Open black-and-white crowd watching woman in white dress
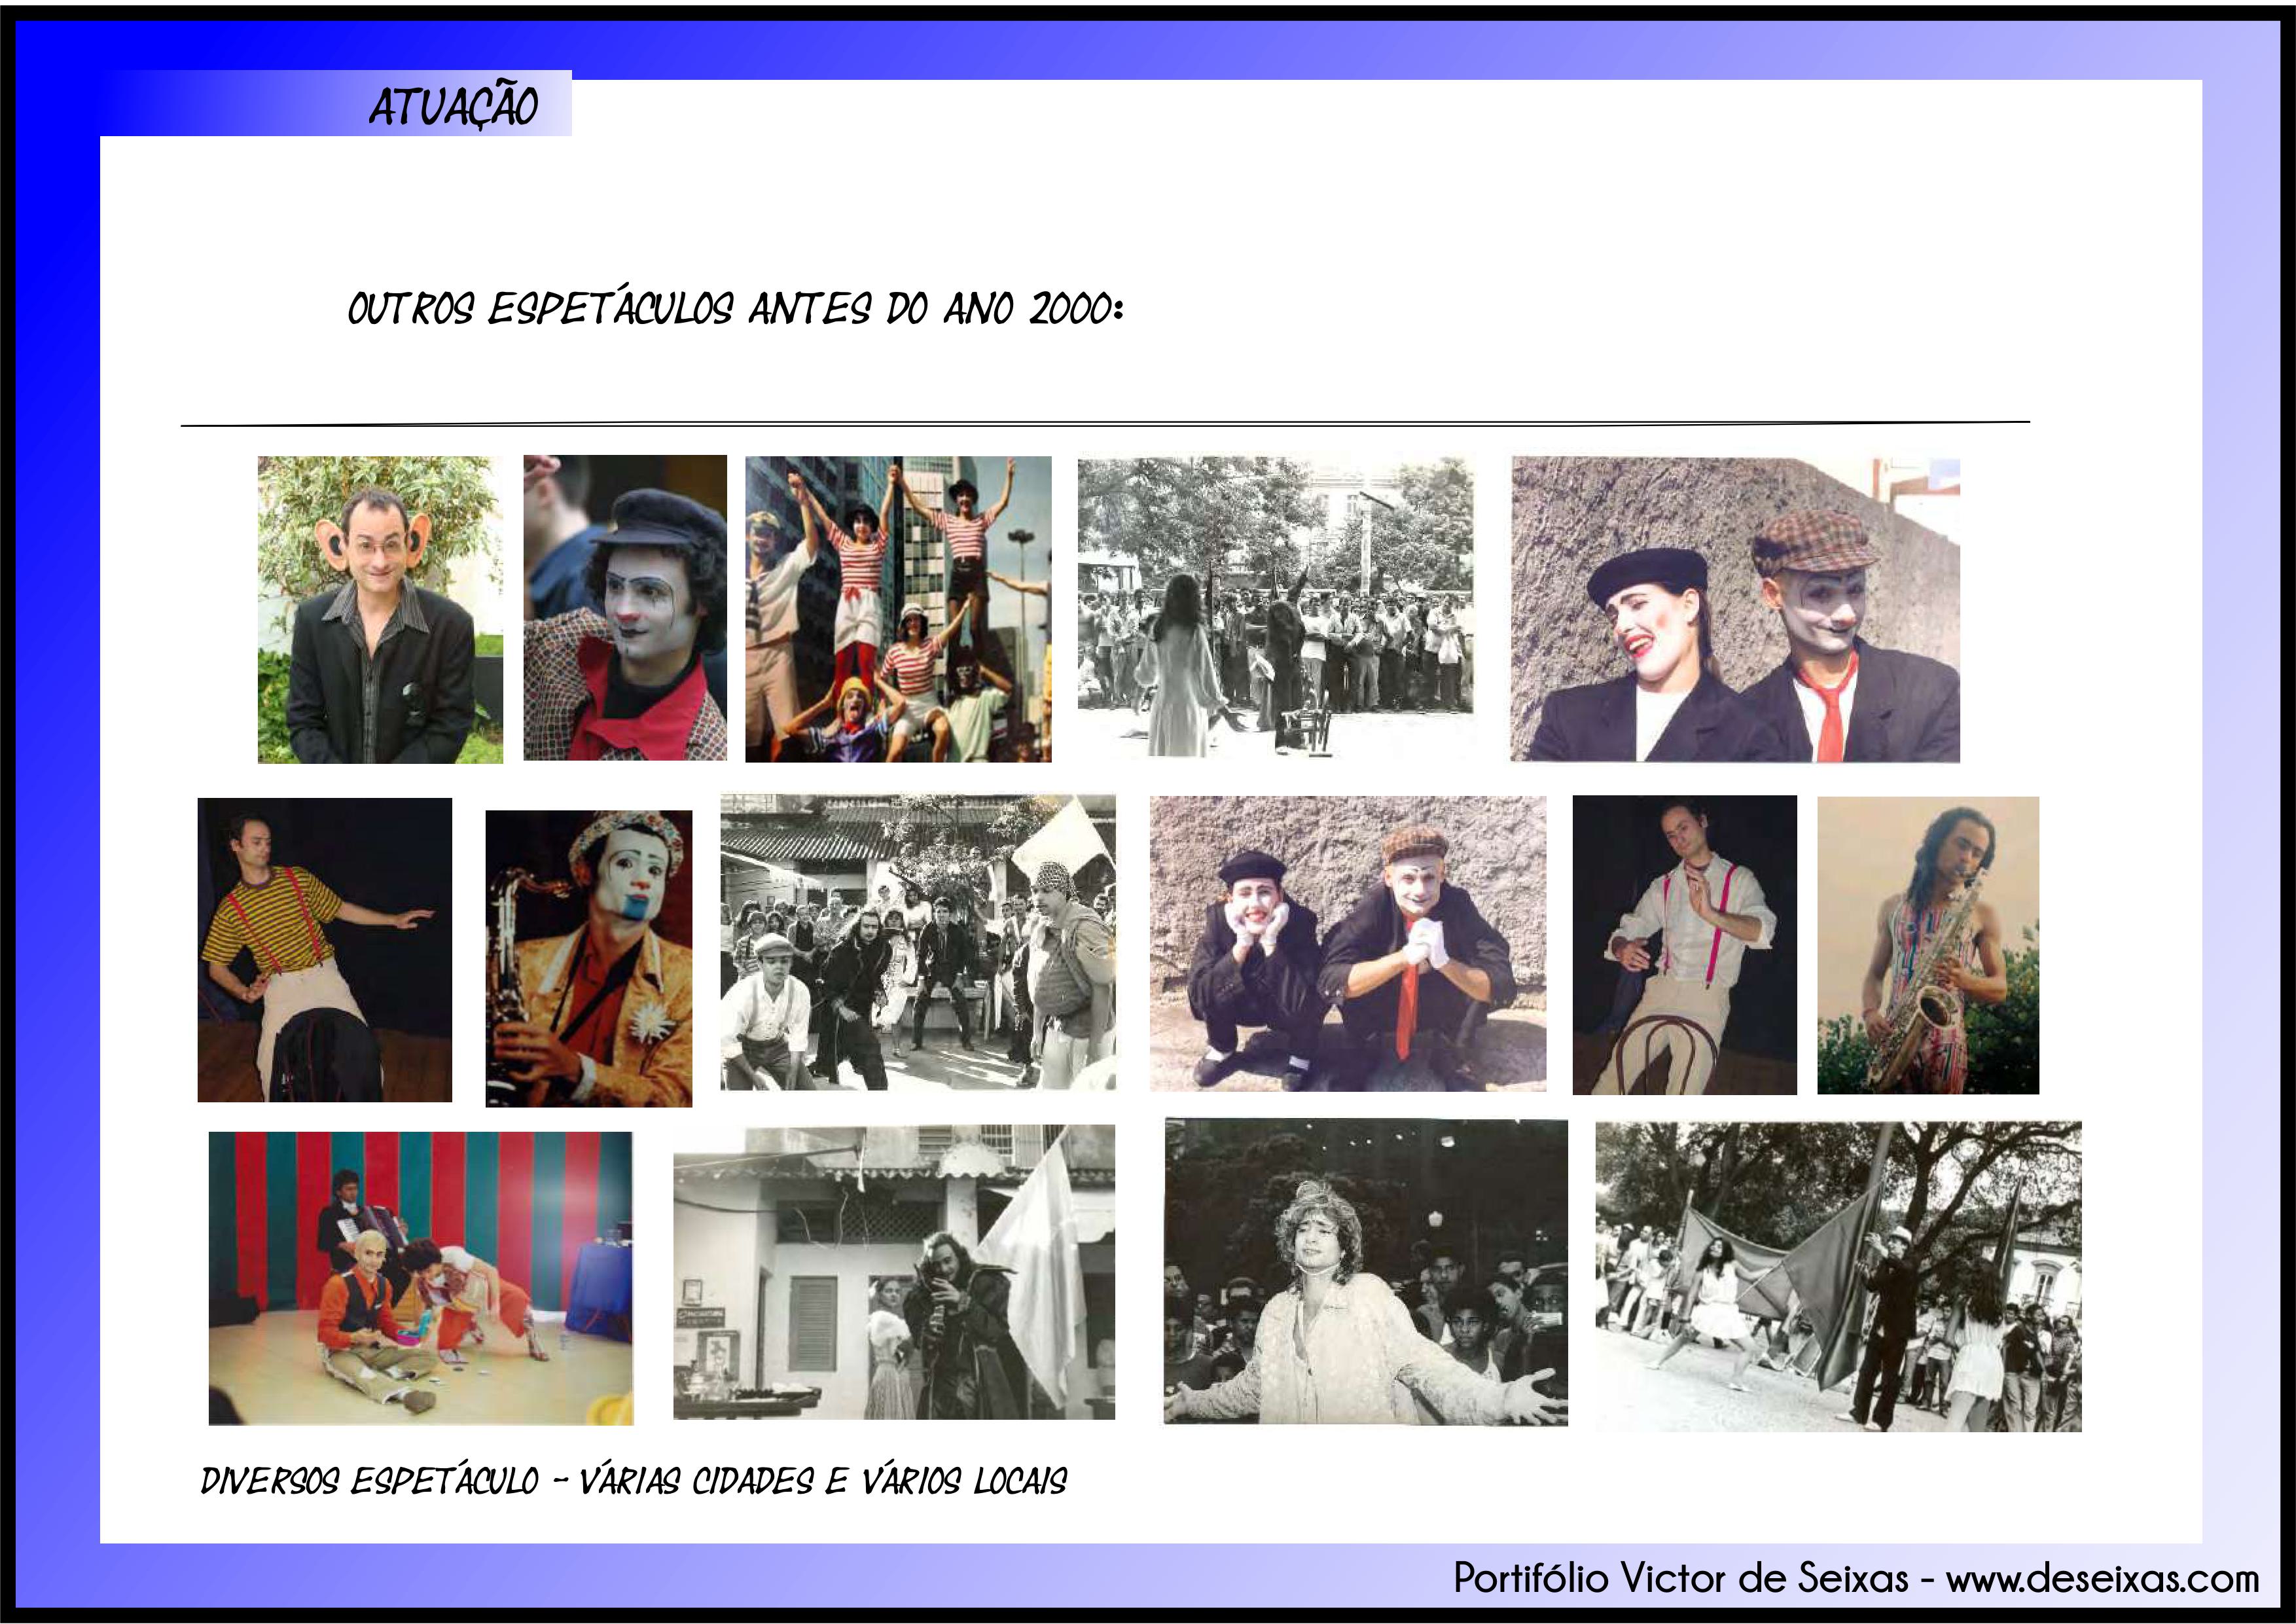The image size is (2296, 1624). point(1275,606)
